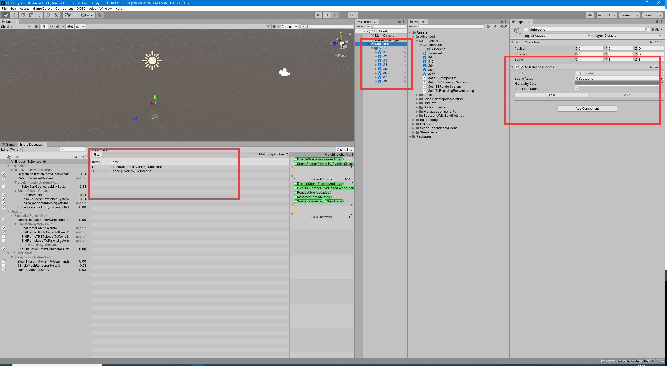Toggle the Static checkbox in Inspector

coord(649,29)
